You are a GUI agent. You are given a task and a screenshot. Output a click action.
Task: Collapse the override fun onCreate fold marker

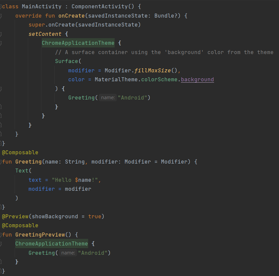coord(1,16)
